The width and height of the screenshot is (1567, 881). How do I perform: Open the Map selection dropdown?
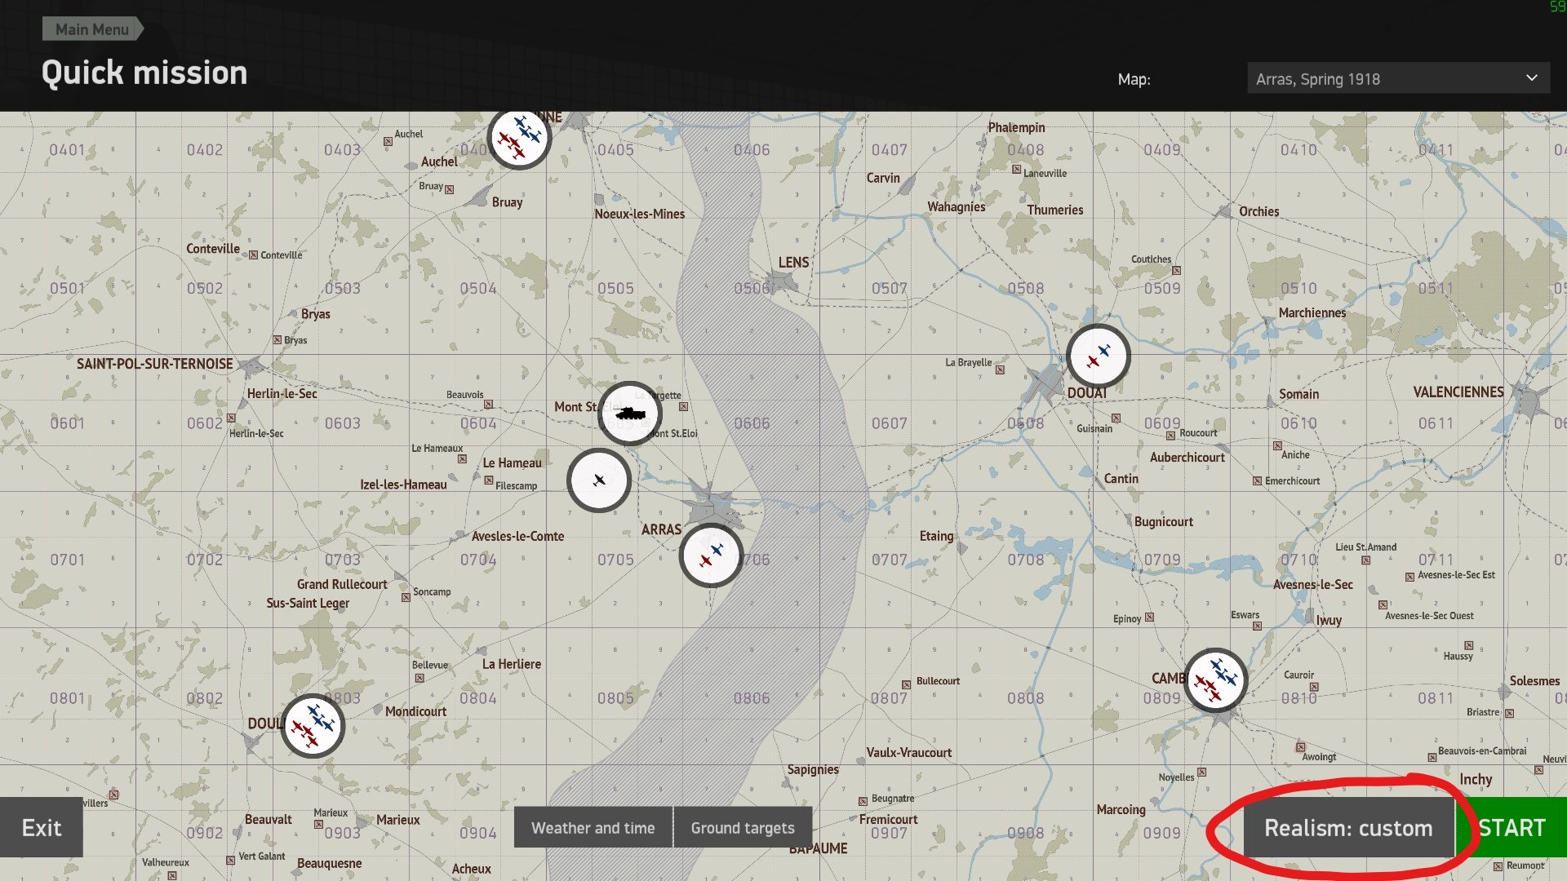1397,79
